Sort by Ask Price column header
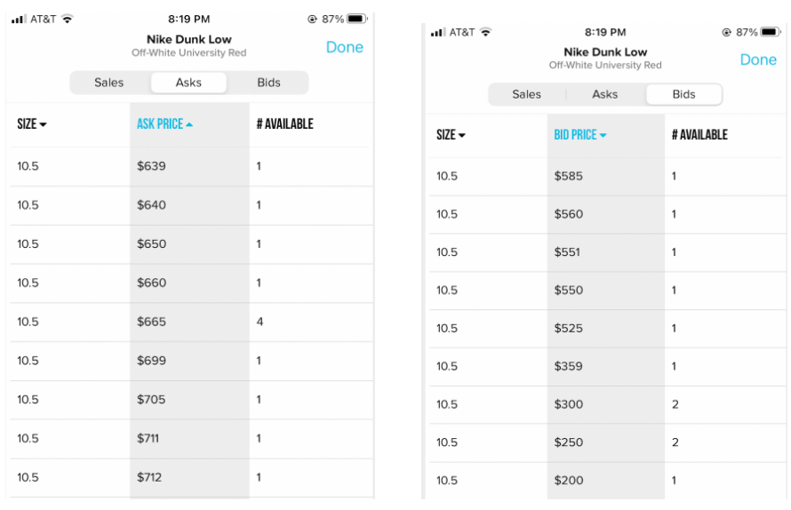Viewport: 791px width, 510px height. (x=160, y=124)
